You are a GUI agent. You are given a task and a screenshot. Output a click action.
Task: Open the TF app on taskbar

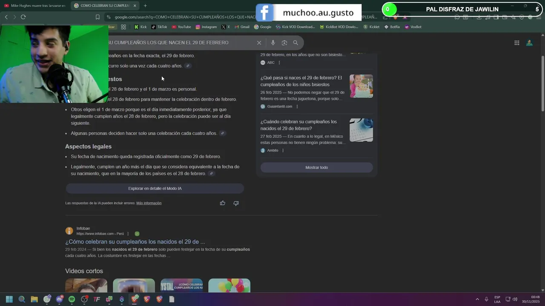tap(97, 299)
